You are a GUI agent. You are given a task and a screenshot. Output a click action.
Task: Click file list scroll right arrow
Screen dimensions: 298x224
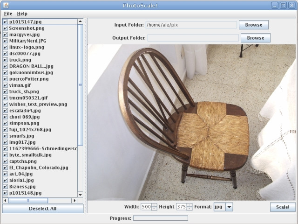pos(74,200)
